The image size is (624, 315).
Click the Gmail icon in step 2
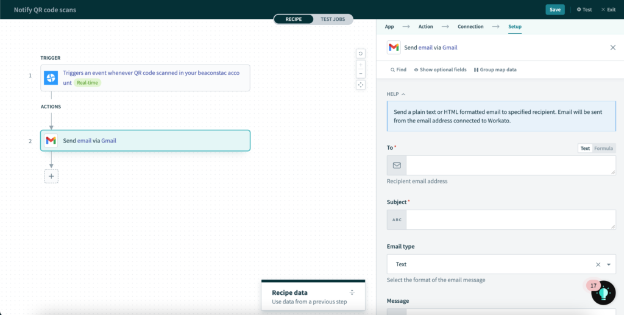(x=51, y=140)
